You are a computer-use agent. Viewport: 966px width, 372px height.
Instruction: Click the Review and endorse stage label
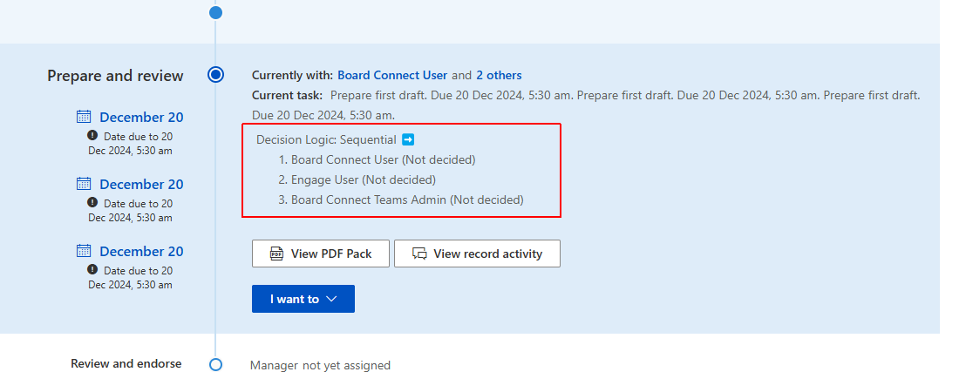[x=126, y=363]
